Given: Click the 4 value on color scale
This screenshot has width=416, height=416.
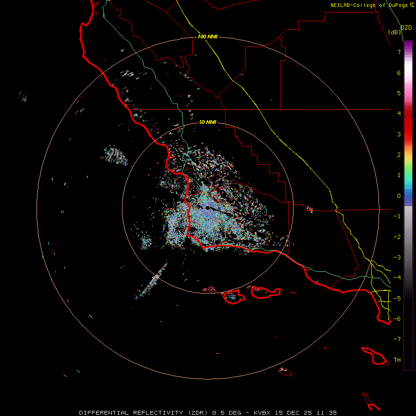Looking at the screenshot, I should tap(399, 114).
